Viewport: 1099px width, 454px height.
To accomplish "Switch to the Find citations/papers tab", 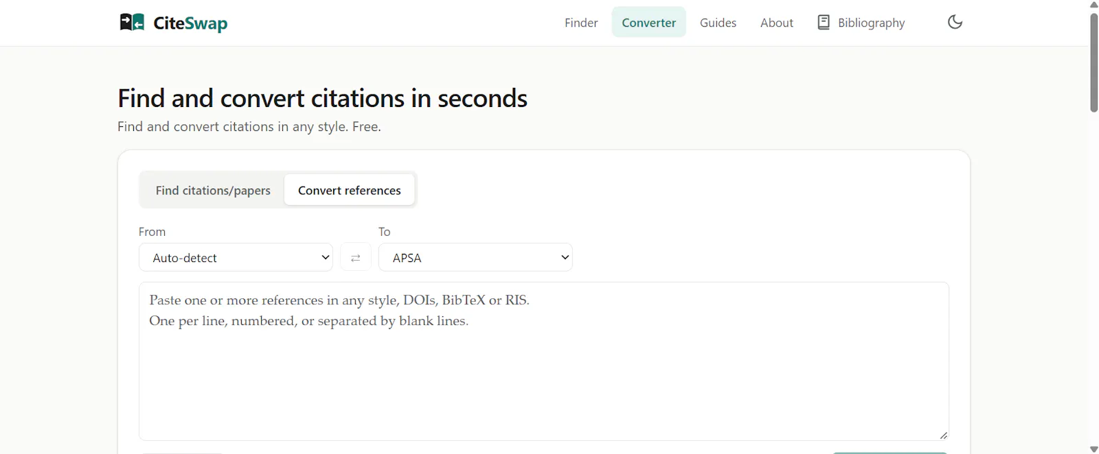I will (x=213, y=190).
